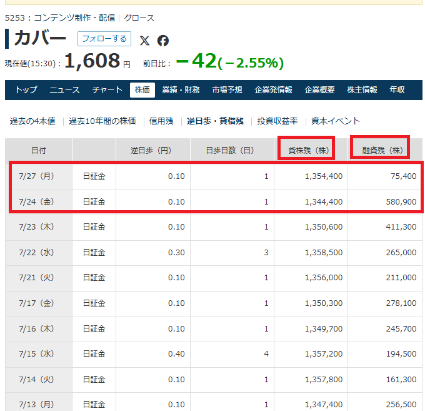
Task: Click the カバー company name heading
Action: pyautogui.click(x=40, y=38)
